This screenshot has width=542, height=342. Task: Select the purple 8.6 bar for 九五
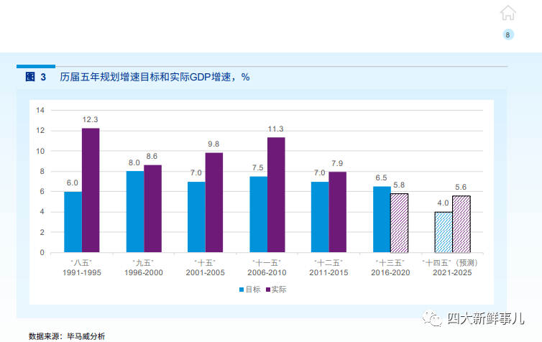point(152,209)
